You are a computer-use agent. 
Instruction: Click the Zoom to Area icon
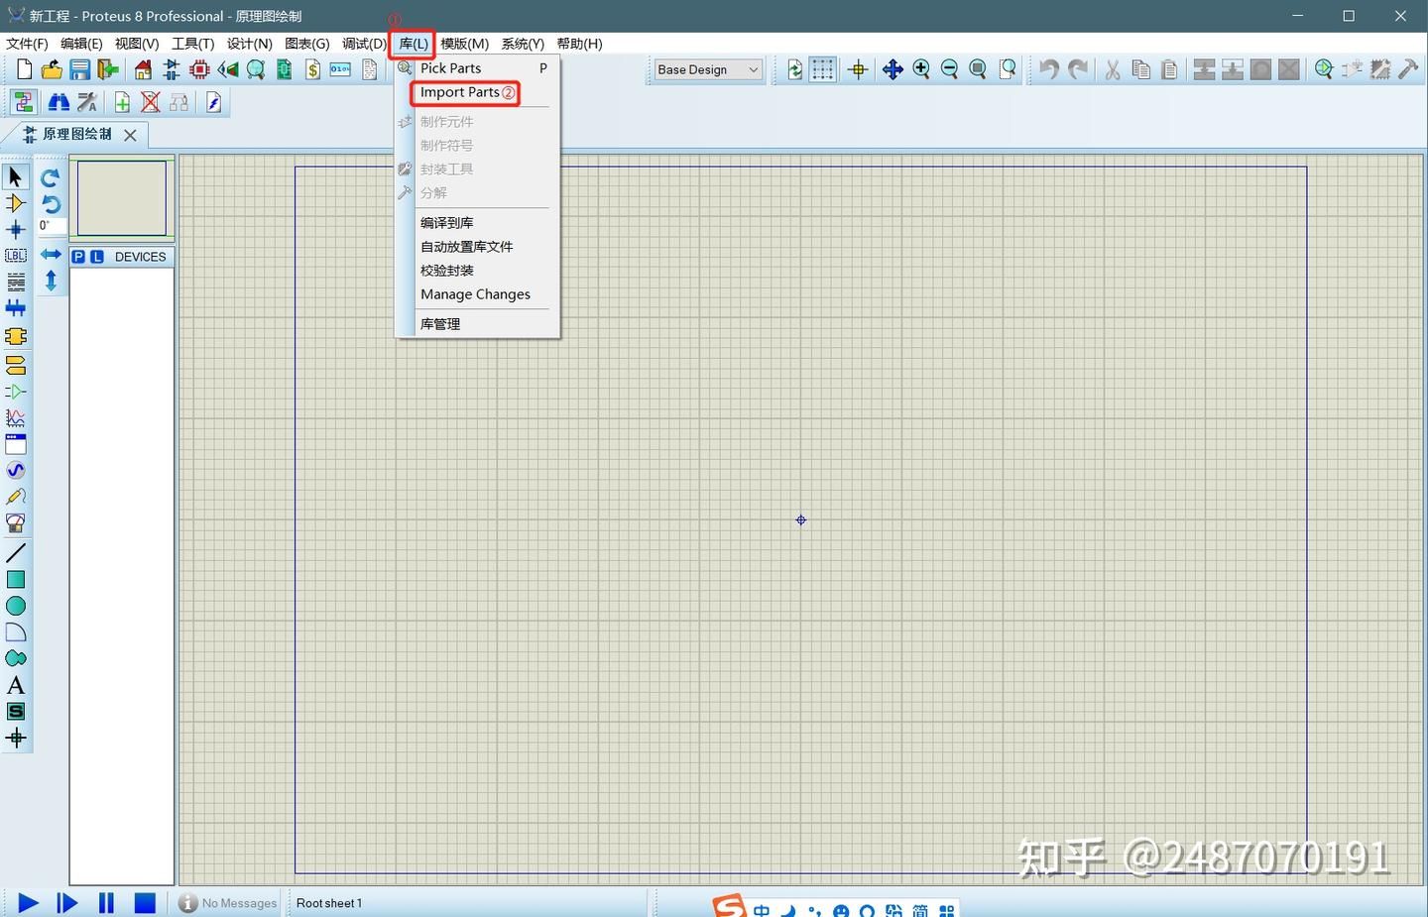[x=1008, y=69]
